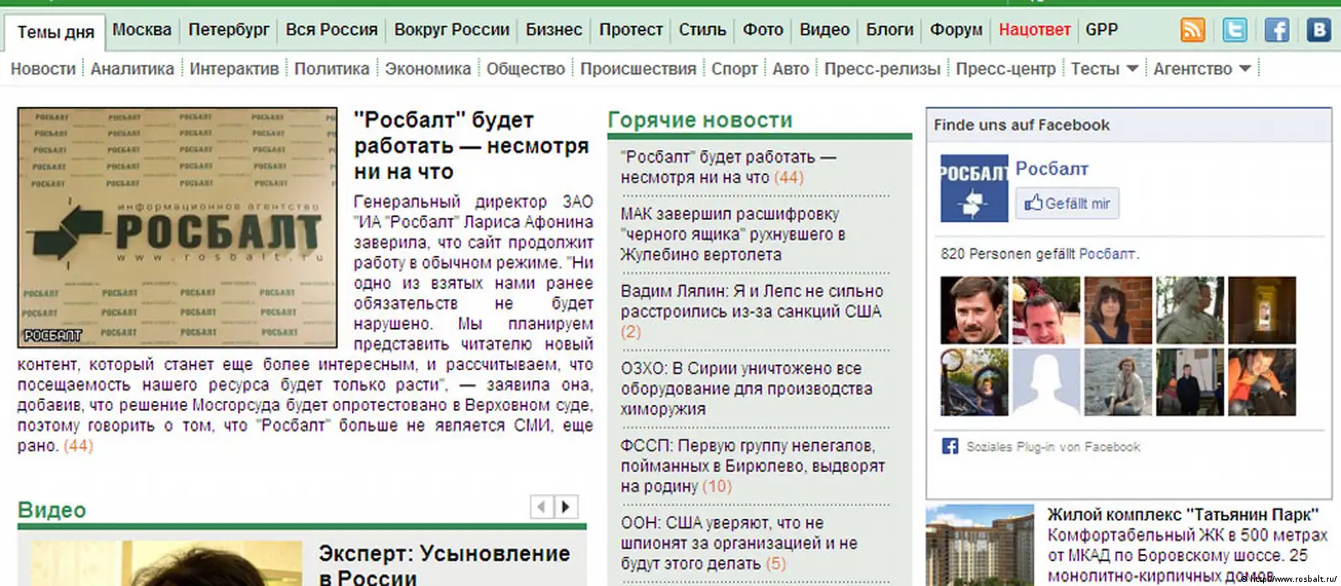Open the Политика section

point(331,69)
